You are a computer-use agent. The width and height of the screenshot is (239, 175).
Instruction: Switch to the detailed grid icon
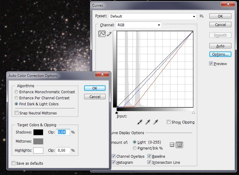pyautogui.click(x=179, y=145)
